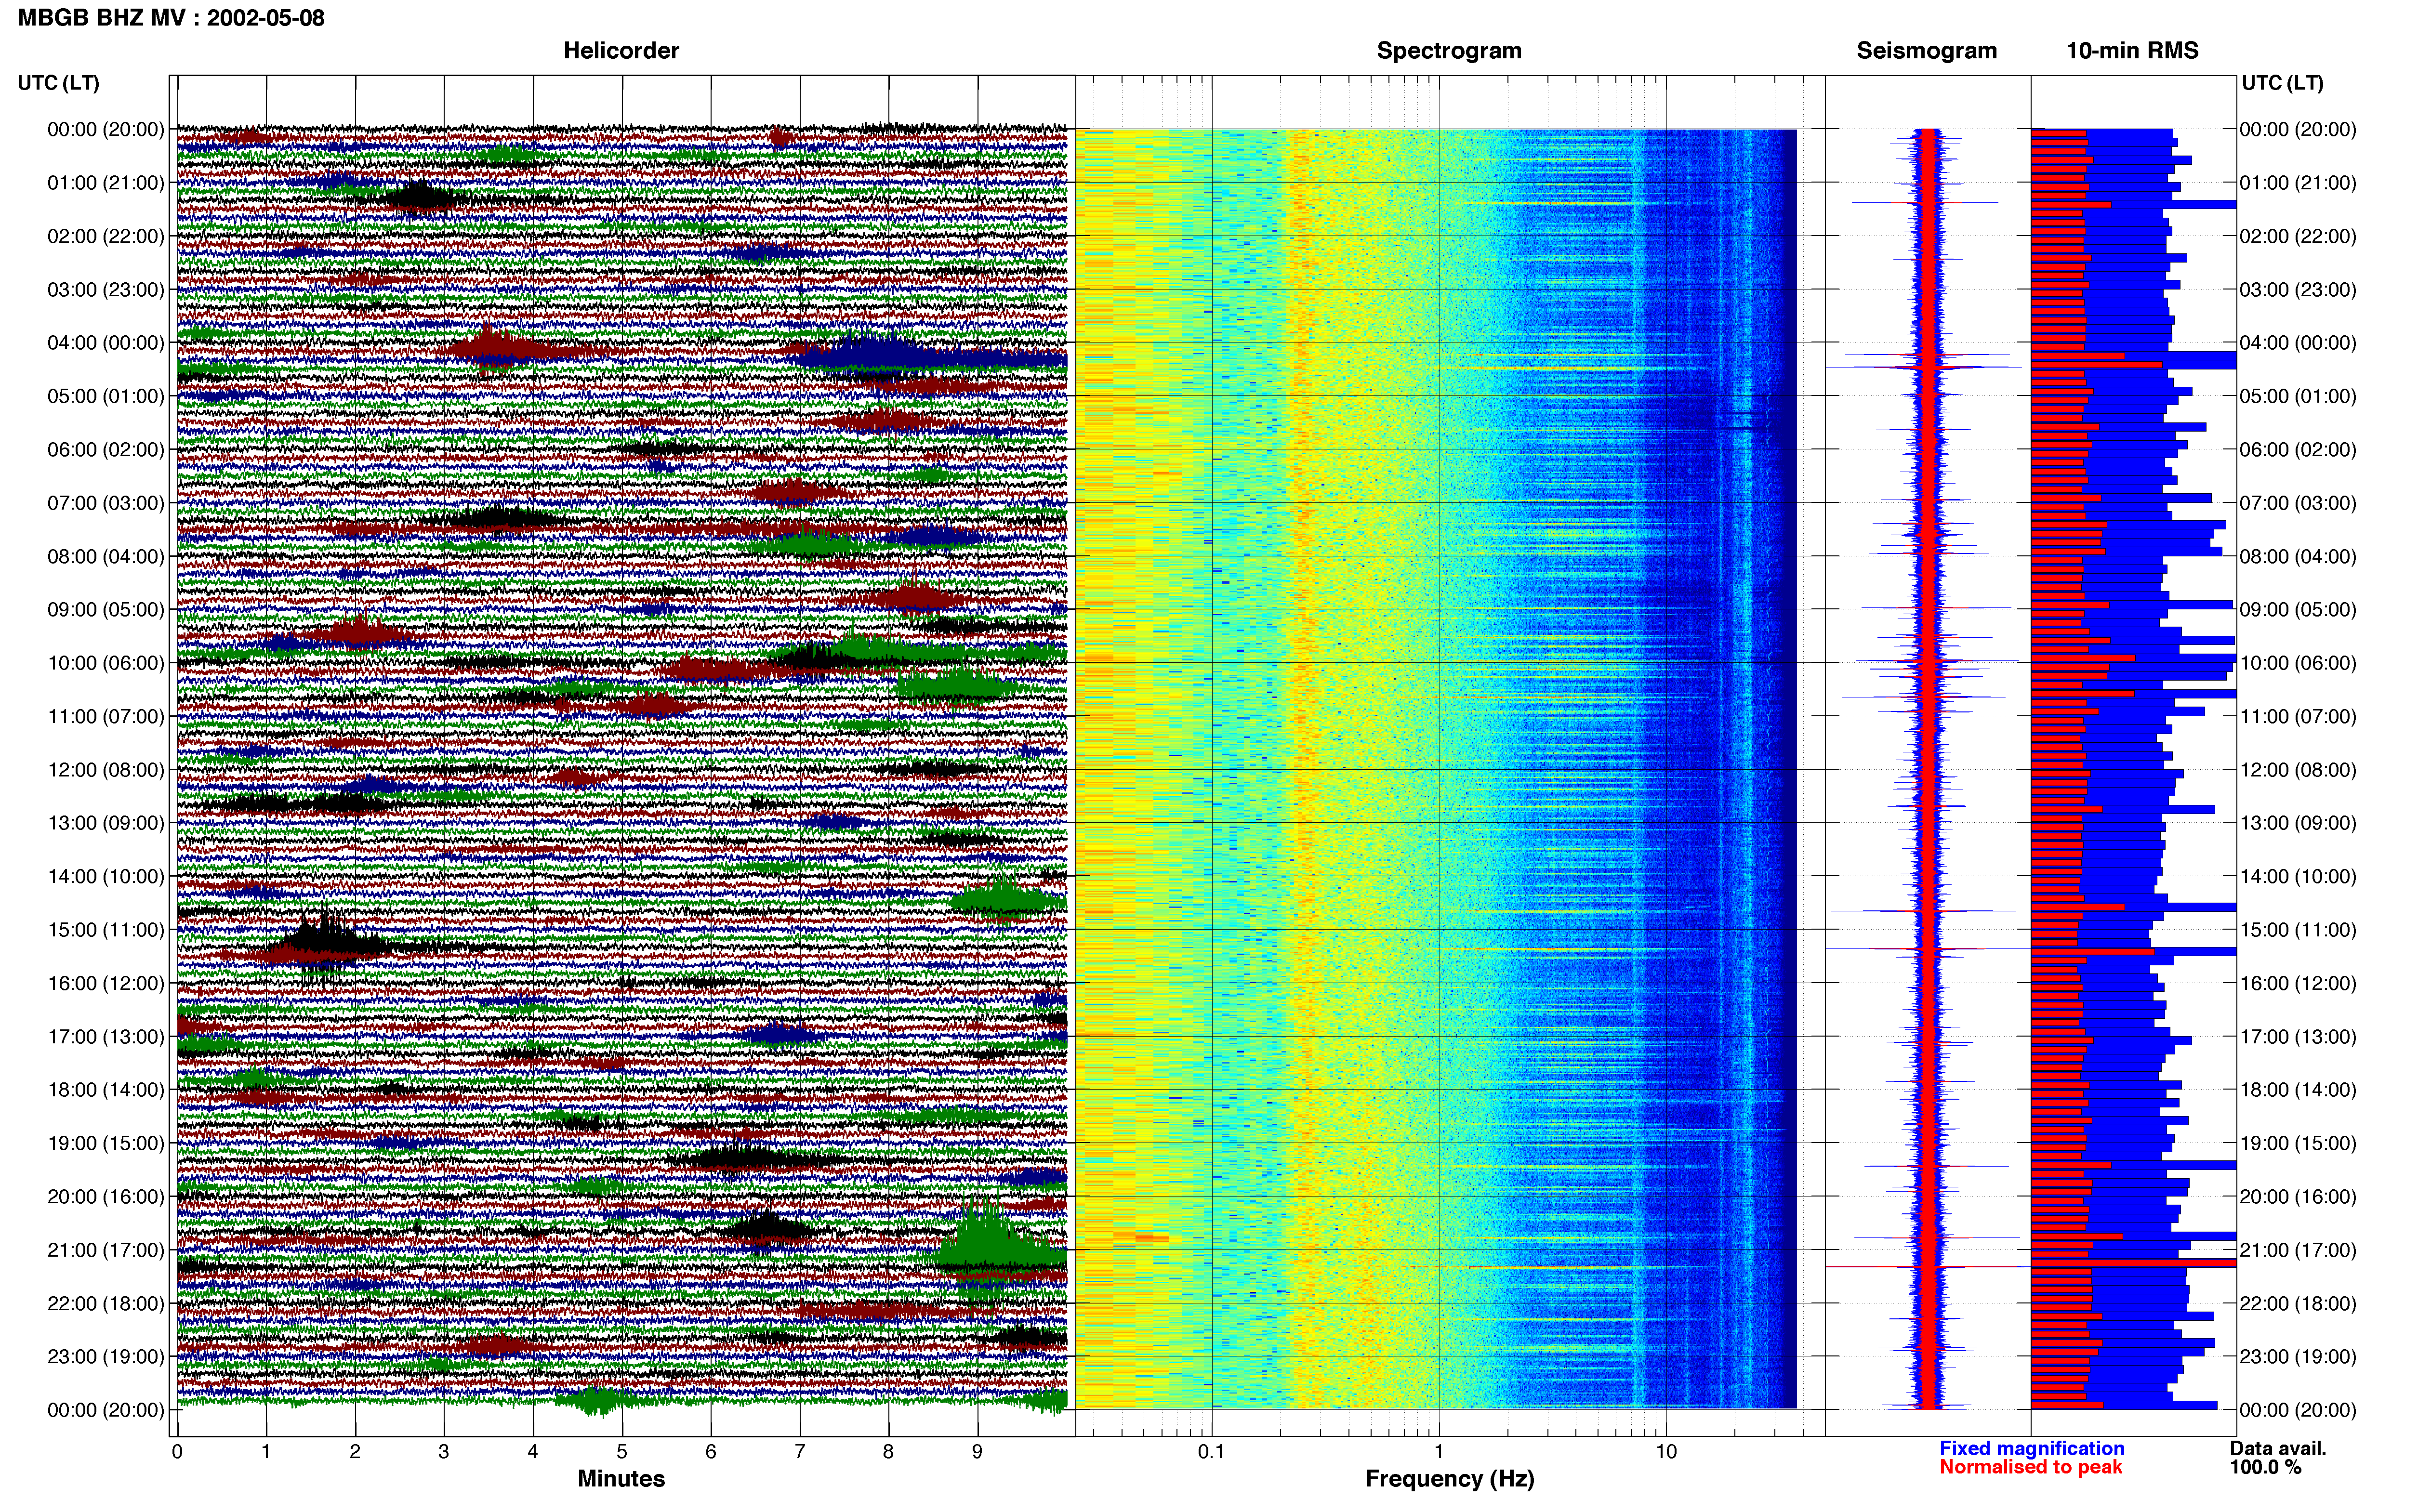Click the 'Helicorder' panel heading
The width and height of the screenshot is (2418, 1512).
[621, 51]
